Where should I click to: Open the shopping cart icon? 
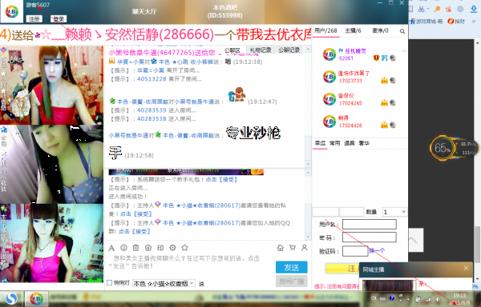tap(293, 248)
